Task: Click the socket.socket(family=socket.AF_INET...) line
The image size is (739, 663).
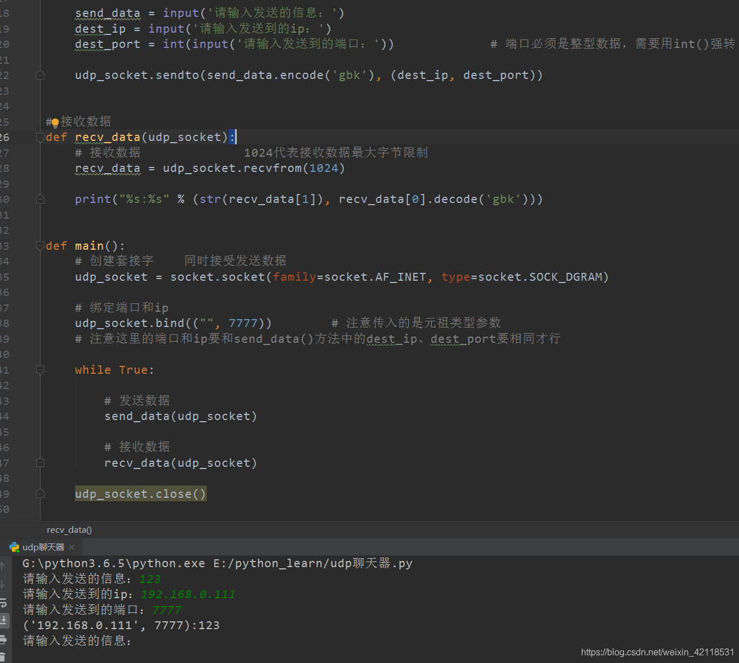Action: tap(342, 277)
